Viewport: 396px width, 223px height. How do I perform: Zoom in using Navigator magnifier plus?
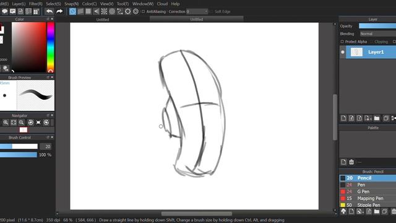pyautogui.click(x=6, y=123)
